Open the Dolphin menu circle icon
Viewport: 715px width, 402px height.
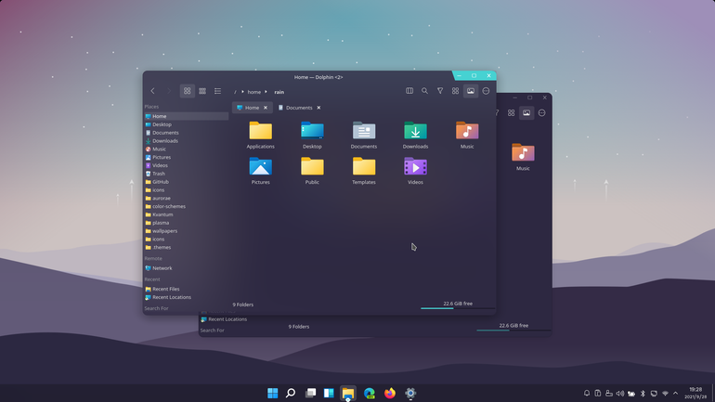coord(486,91)
